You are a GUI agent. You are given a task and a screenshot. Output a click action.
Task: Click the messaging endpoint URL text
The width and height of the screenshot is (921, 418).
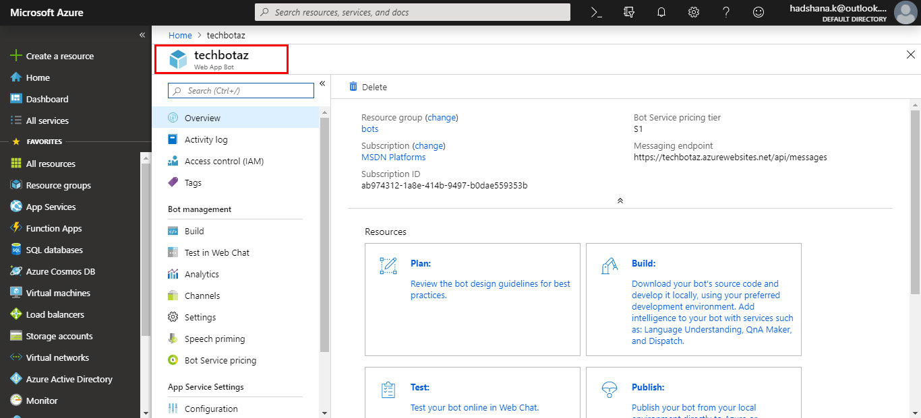pos(730,157)
